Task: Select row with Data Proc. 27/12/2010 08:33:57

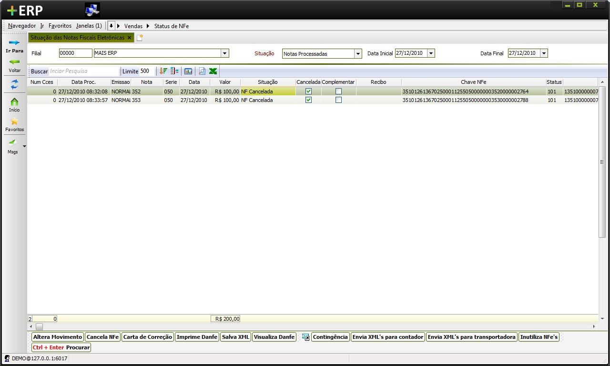Action: coord(313,100)
